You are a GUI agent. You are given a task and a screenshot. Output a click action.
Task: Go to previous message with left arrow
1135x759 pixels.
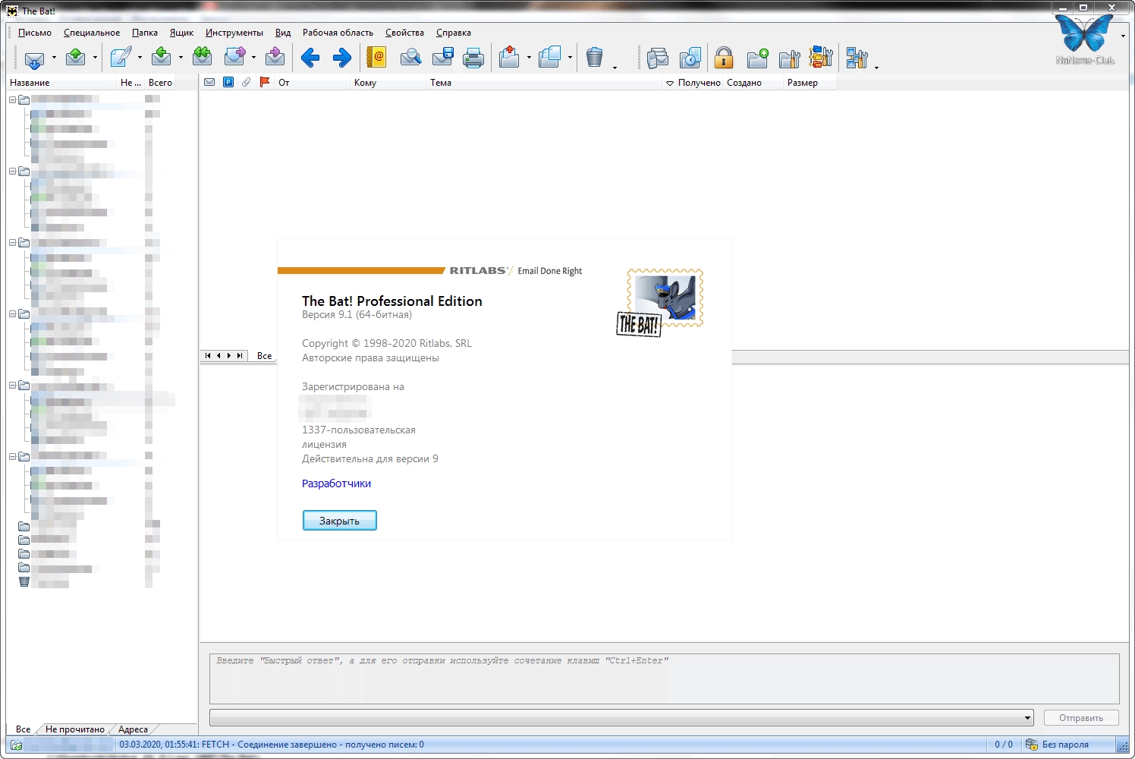click(x=310, y=57)
